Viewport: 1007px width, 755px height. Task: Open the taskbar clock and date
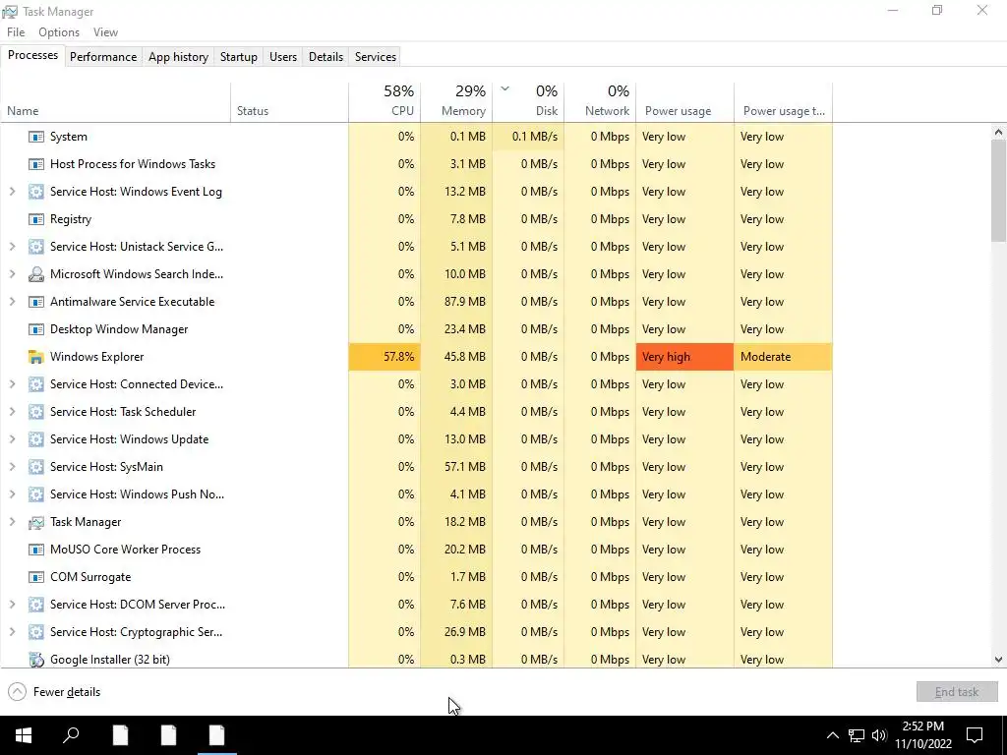click(923, 735)
